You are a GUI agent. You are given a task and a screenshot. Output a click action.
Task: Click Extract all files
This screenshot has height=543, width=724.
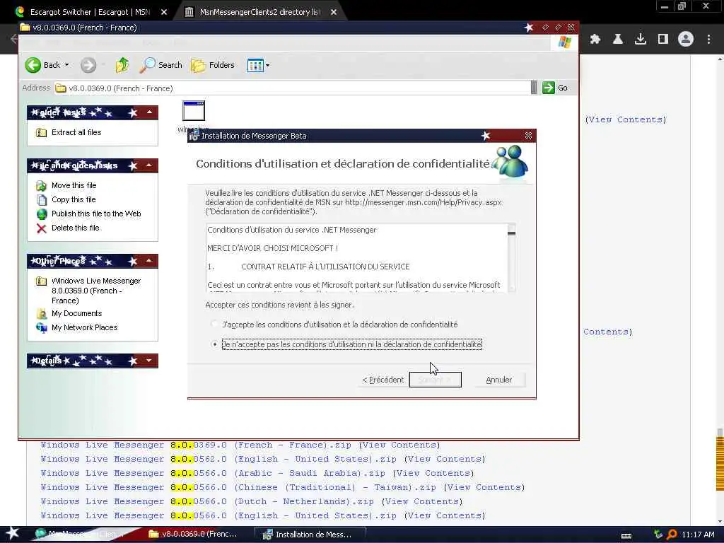(76, 132)
